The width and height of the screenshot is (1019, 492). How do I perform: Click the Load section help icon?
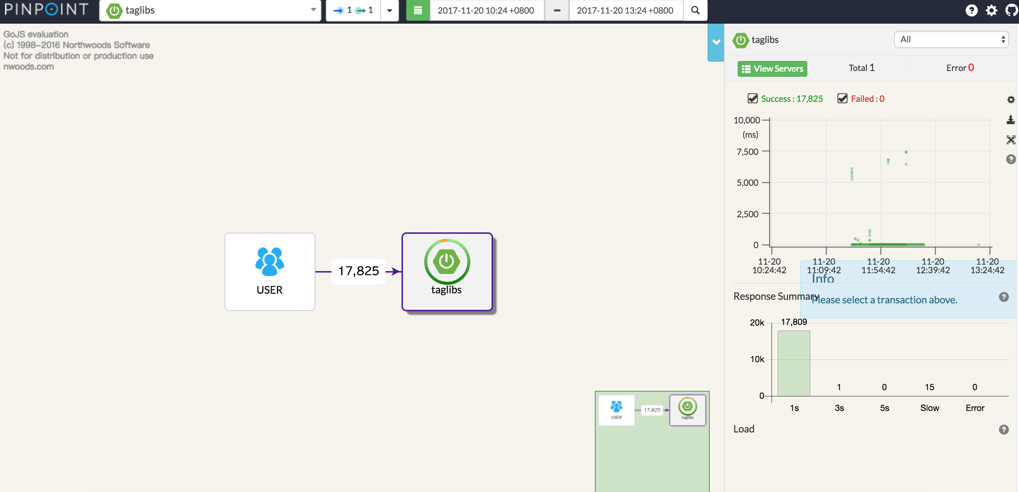point(1003,430)
